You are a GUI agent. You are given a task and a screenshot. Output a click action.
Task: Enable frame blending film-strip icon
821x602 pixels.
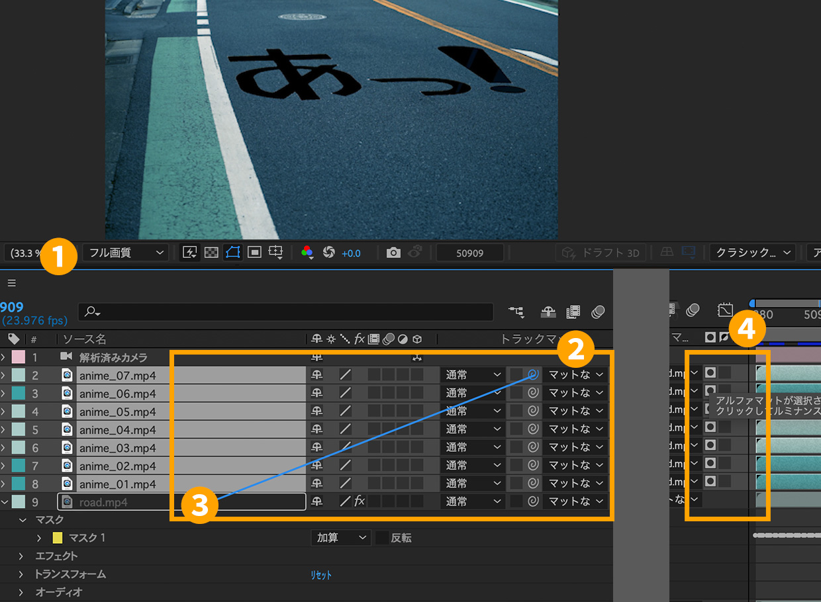(573, 312)
